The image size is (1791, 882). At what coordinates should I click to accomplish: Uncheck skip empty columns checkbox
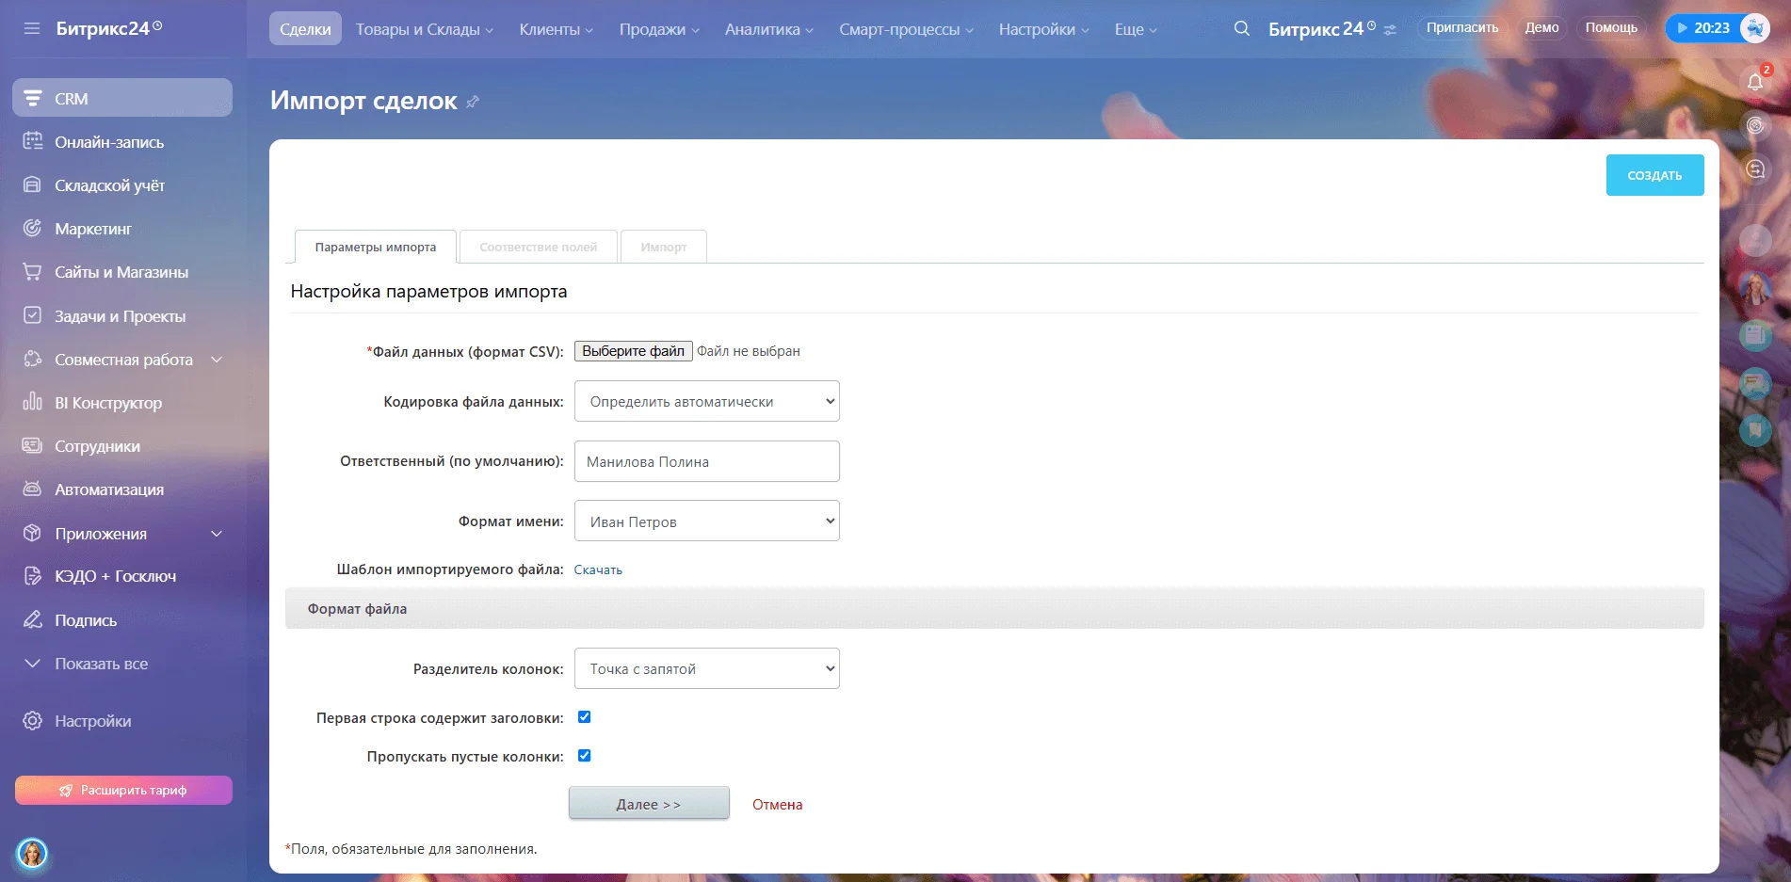click(584, 756)
